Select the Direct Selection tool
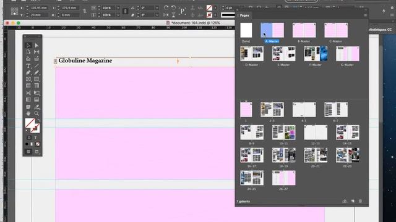396x222 pixels. (37, 45)
